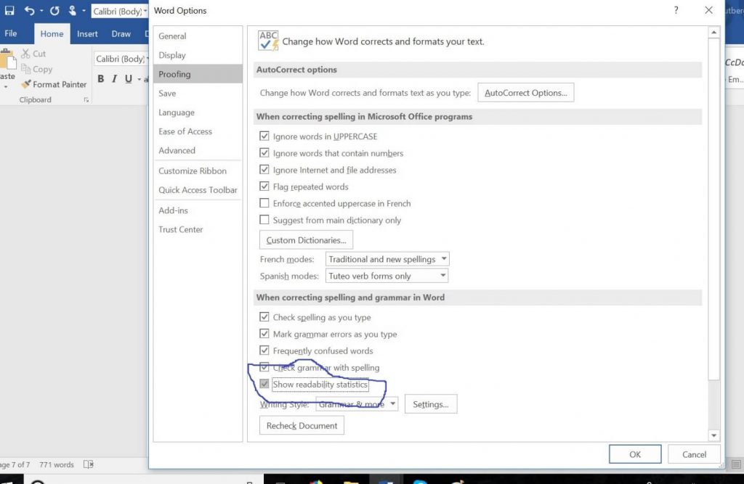Screen dimensions: 744x484
Task: Open the Insert ribbon tab
Action: point(87,33)
